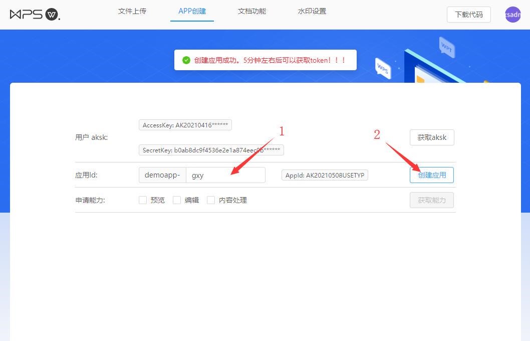Click the WPS logo in the header
This screenshot has height=341, width=530.
click(35, 15)
